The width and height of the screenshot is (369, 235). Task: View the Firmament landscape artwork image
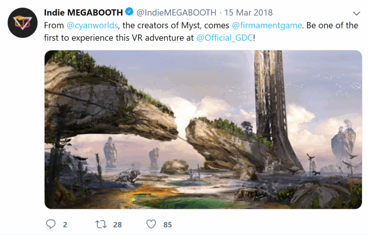click(x=203, y=129)
